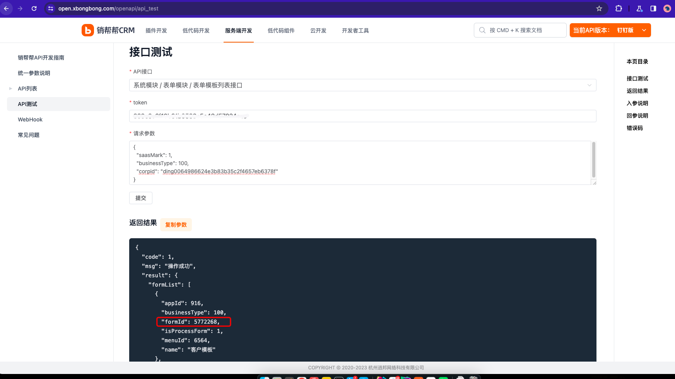Open the browser side panel icon
Viewport: 675px width, 379px height.
[653, 8]
